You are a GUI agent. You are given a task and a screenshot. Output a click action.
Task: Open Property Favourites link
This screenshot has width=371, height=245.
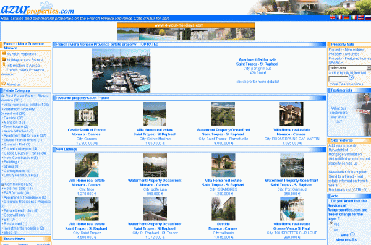click(344, 54)
